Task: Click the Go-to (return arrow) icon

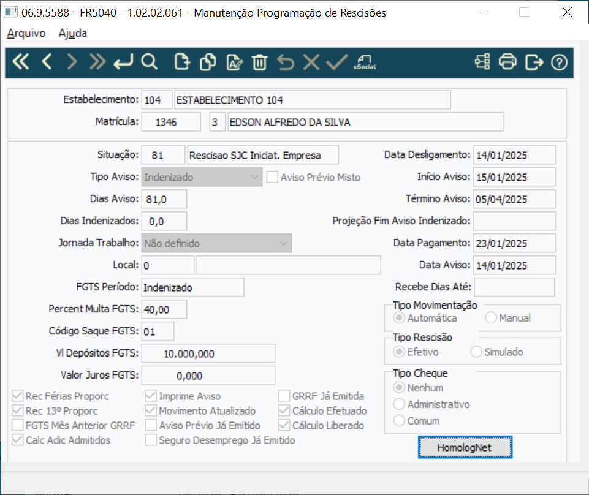Action: pos(123,62)
